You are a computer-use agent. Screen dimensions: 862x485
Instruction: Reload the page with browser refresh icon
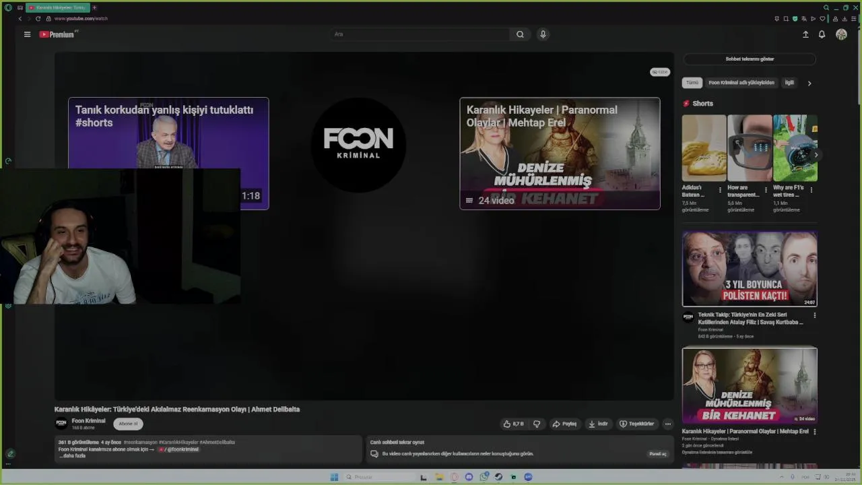(x=38, y=19)
